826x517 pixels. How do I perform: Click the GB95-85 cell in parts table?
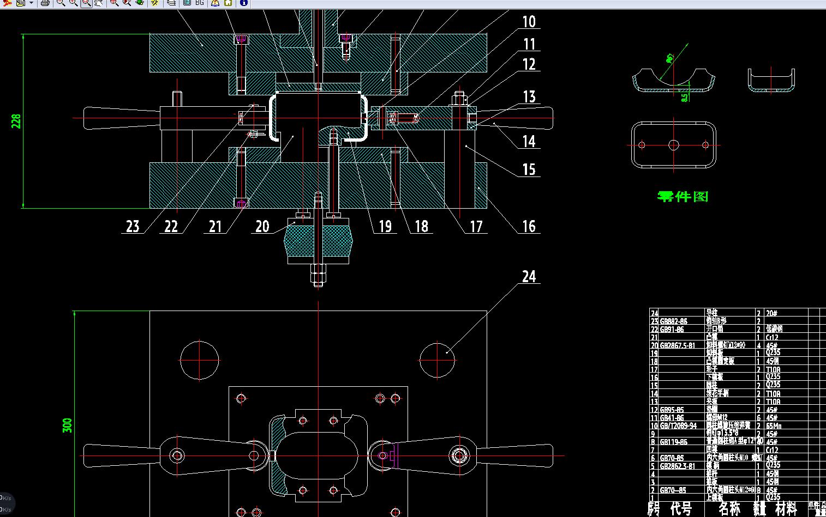point(672,410)
